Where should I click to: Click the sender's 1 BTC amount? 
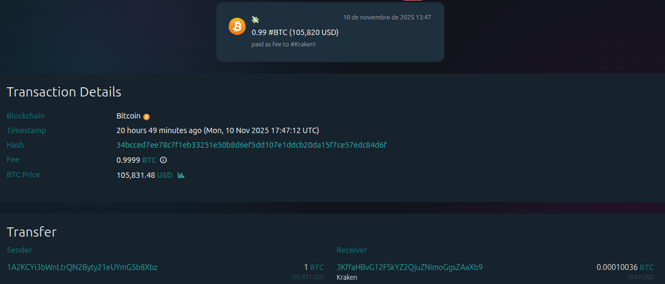tap(314, 267)
